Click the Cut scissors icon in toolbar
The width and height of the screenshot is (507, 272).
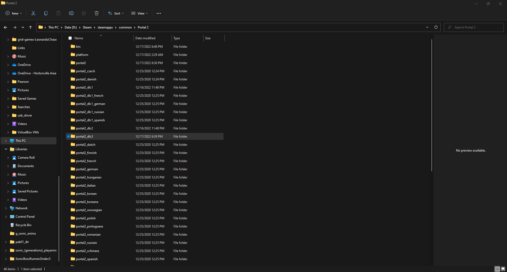[33, 13]
